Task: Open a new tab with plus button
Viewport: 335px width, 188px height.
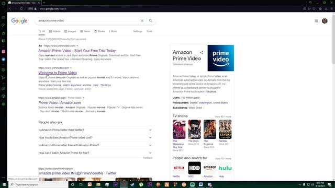Action: [x=44, y=3]
